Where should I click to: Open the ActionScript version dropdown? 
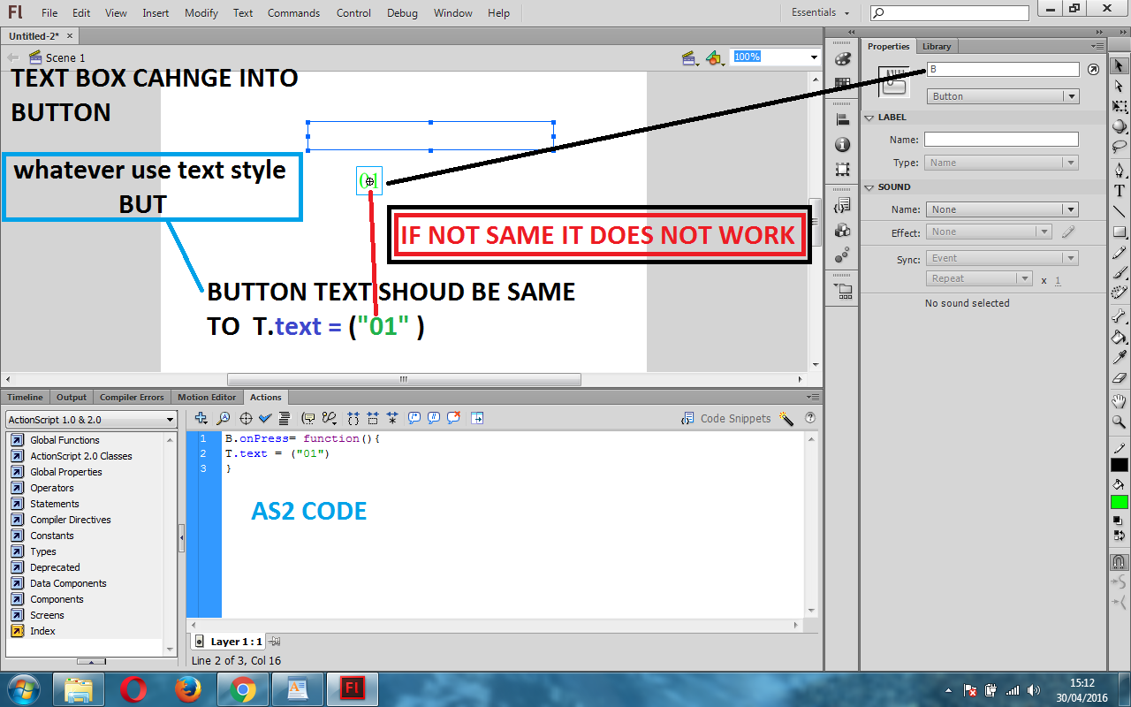point(92,420)
